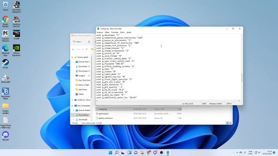This screenshot has width=278, height=156.
Task: Click the g_flyspeed "100.42" line
Action: click(x=110, y=64)
